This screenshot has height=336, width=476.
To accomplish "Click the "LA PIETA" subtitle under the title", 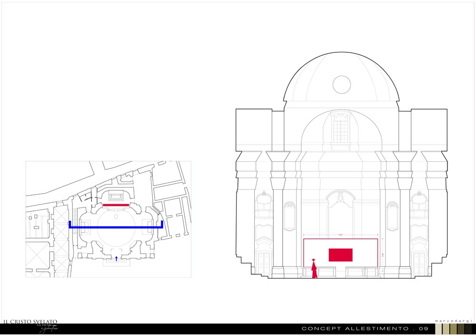I will [x=43, y=325].
